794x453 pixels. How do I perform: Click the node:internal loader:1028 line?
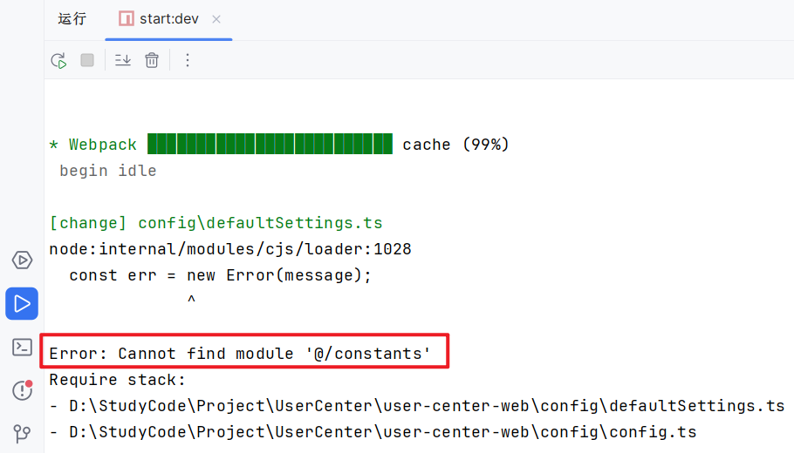click(230, 249)
